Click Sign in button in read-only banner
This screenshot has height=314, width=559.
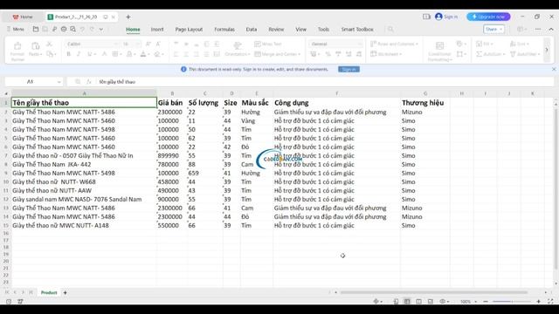click(x=349, y=69)
